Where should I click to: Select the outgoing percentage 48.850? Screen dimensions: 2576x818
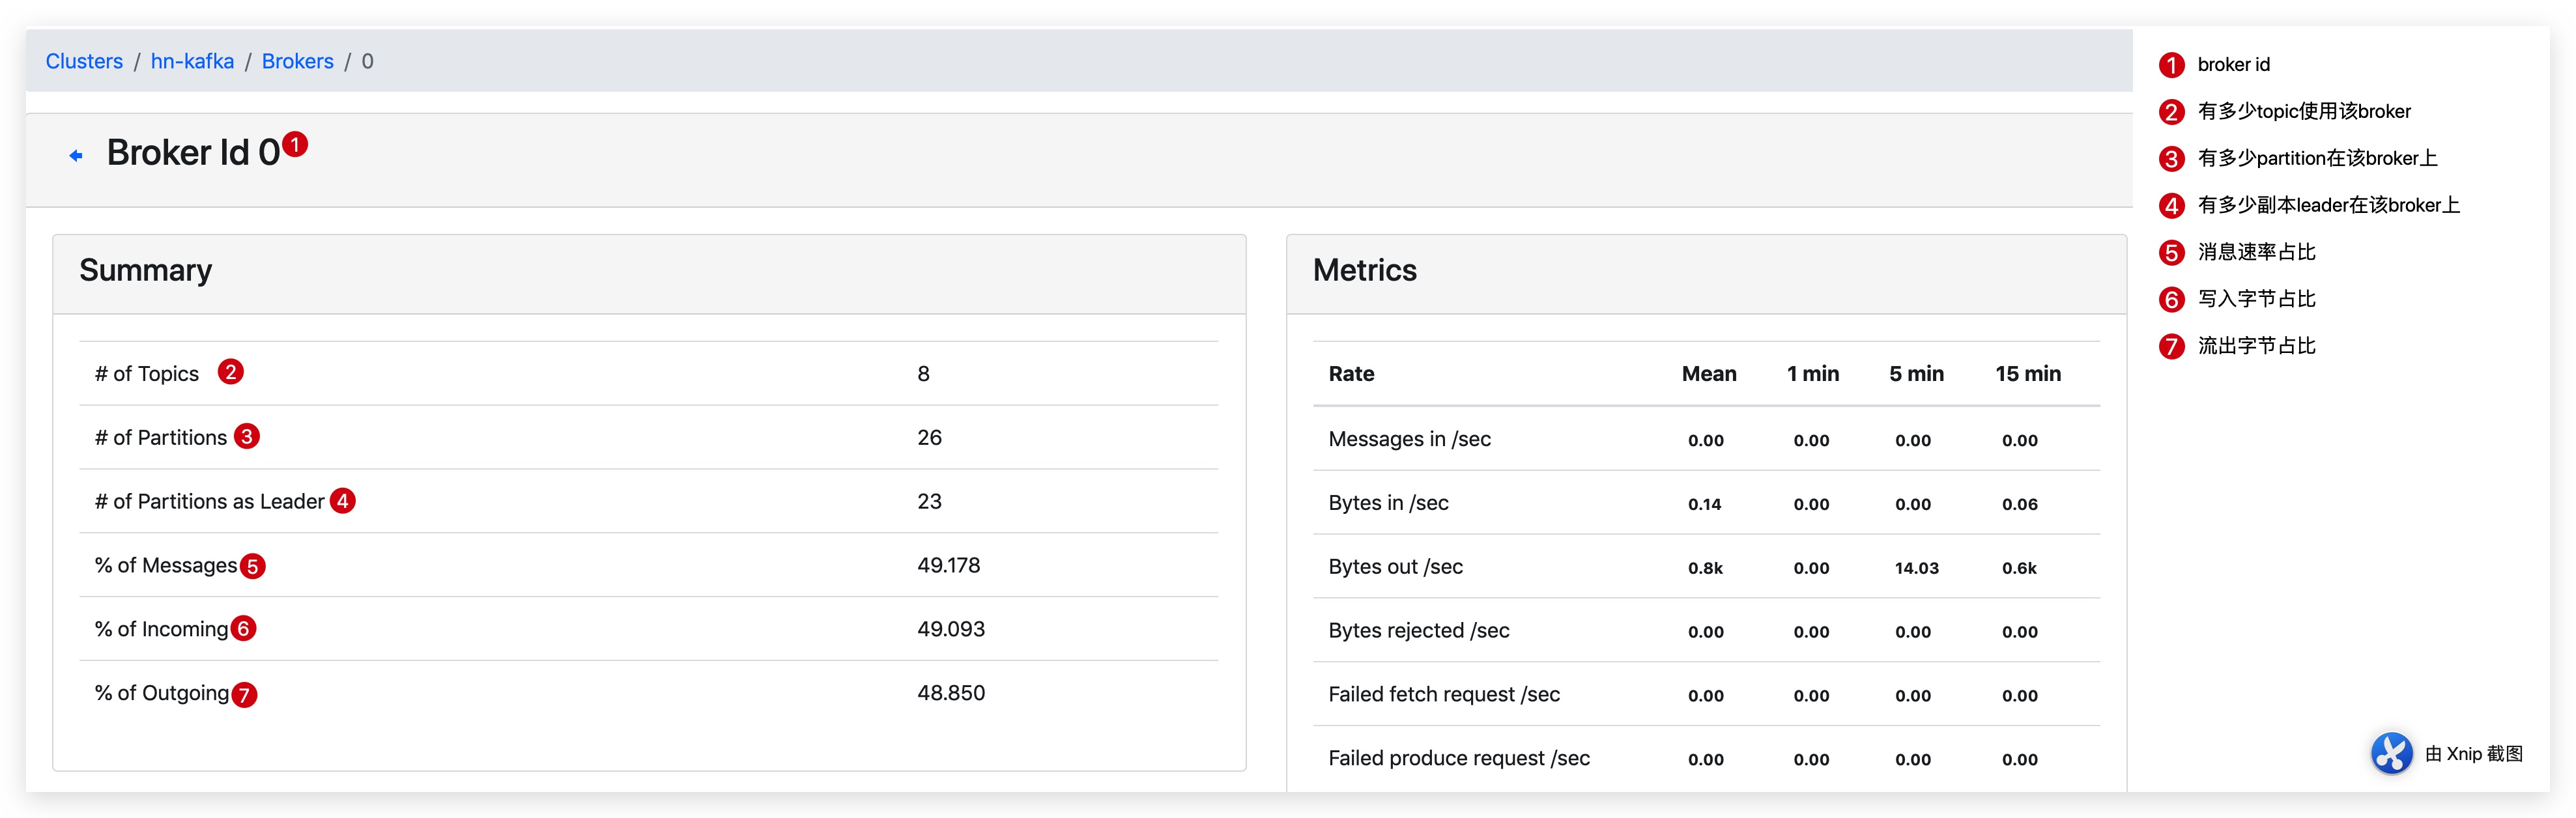pyautogui.click(x=951, y=693)
